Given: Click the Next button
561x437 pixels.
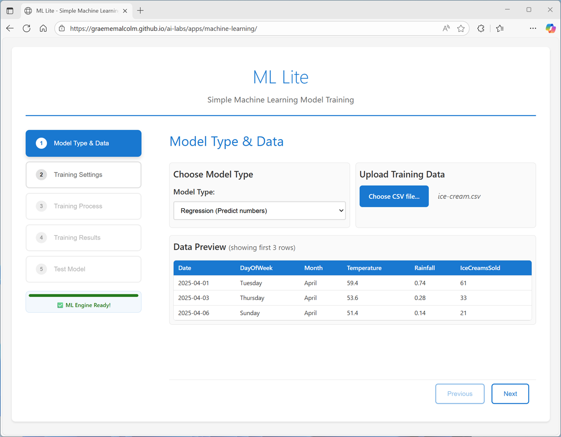Looking at the screenshot, I should tap(510, 394).
